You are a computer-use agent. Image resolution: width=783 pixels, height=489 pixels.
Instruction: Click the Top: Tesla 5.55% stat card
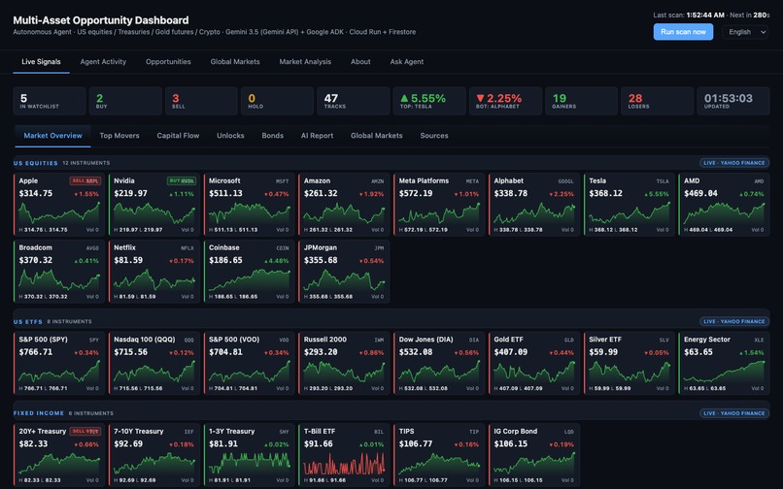point(429,101)
